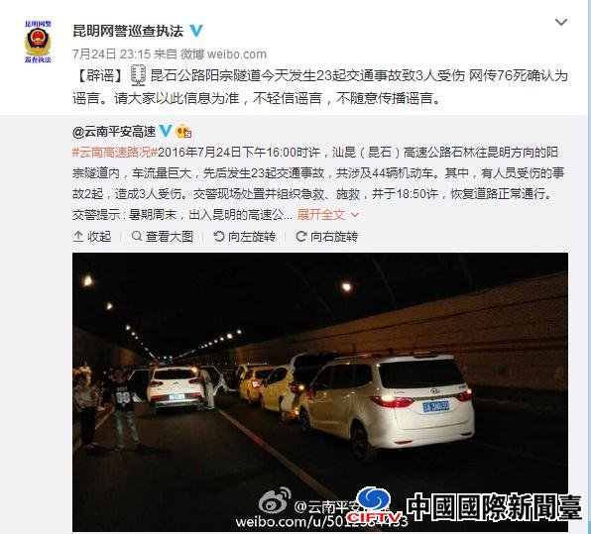Click the CIFTV logo watermark

pyautogui.click(x=374, y=505)
